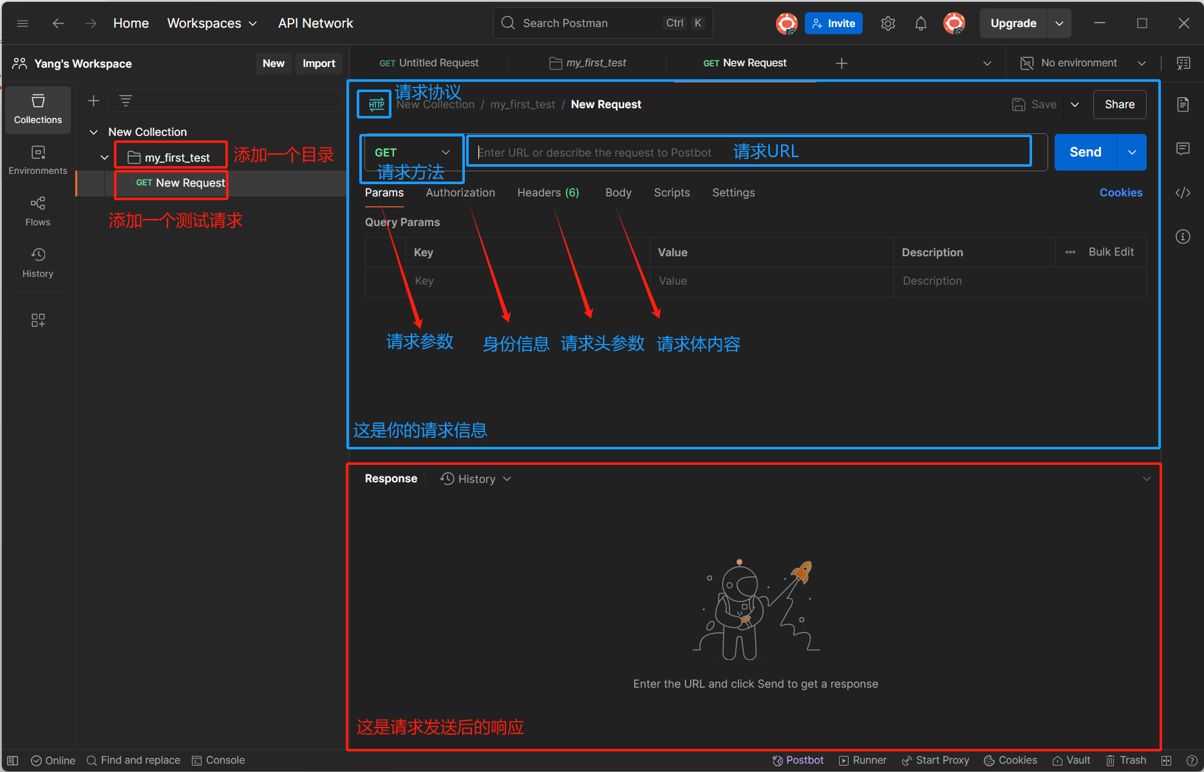The height and width of the screenshot is (772, 1204).
Task: Open Console from the status bar
Action: coord(218,760)
